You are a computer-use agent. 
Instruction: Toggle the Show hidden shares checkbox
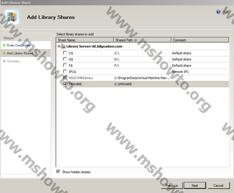[58, 172]
